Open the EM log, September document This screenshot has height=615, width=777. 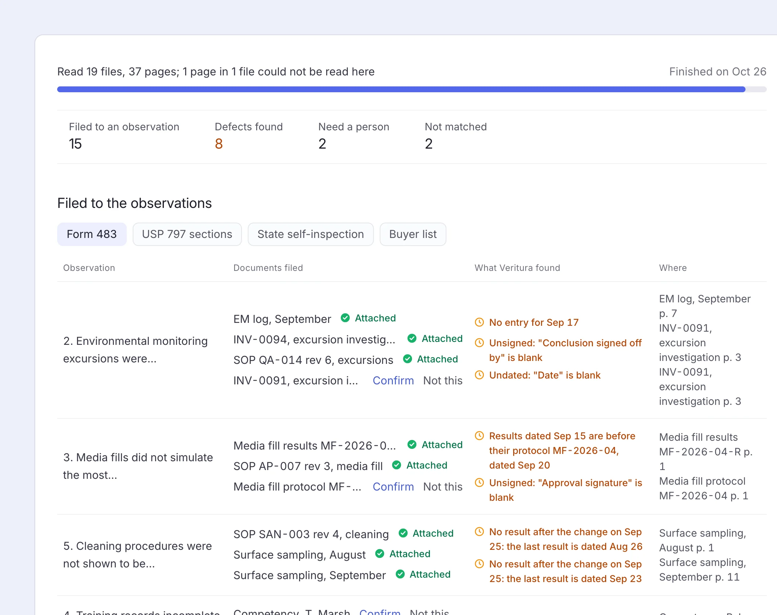click(x=282, y=319)
